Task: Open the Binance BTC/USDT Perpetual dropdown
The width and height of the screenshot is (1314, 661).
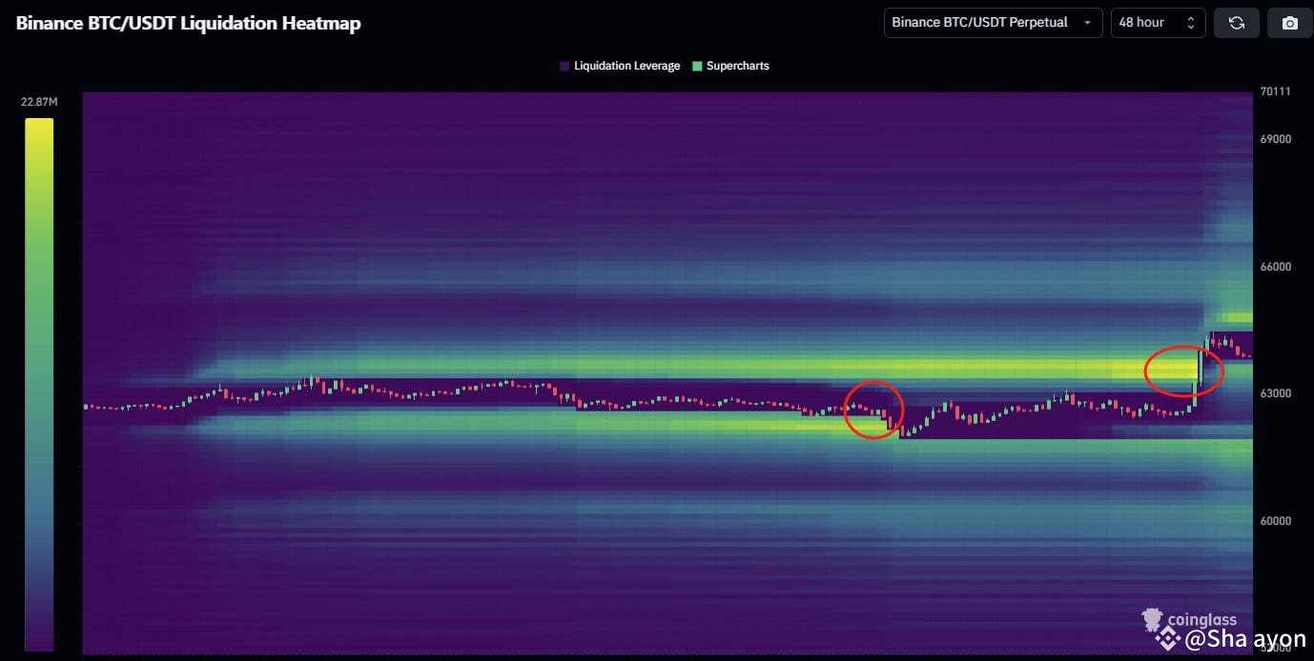Action: click(992, 22)
